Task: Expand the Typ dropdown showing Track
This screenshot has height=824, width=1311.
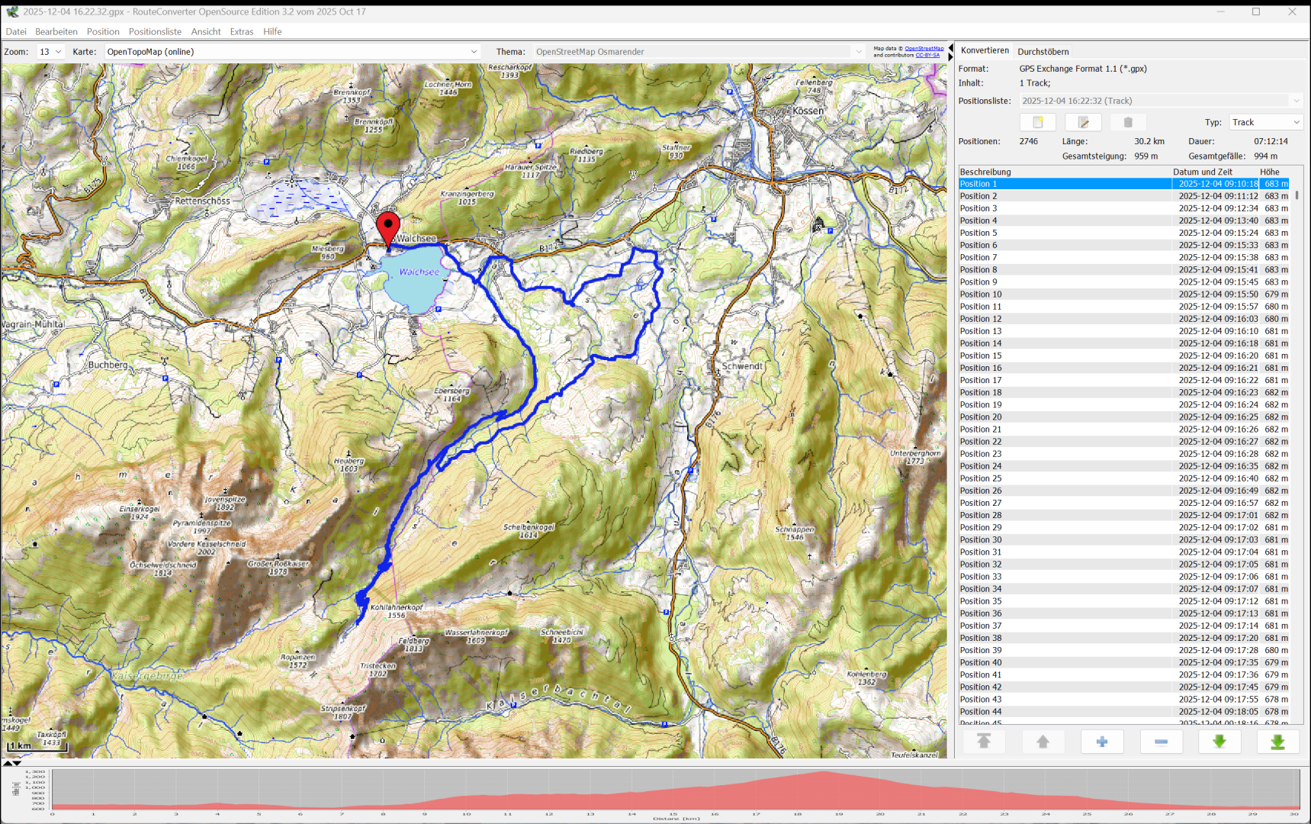Action: (x=1265, y=123)
